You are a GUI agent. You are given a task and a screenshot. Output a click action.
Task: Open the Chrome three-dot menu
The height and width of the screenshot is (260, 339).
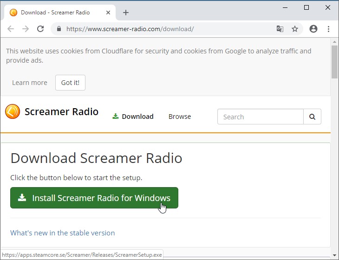[x=328, y=29]
